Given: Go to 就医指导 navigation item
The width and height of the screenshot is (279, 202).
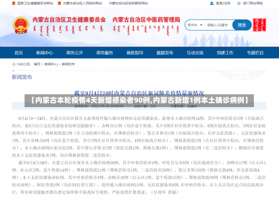Looking at the screenshot, I should tap(135, 53).
